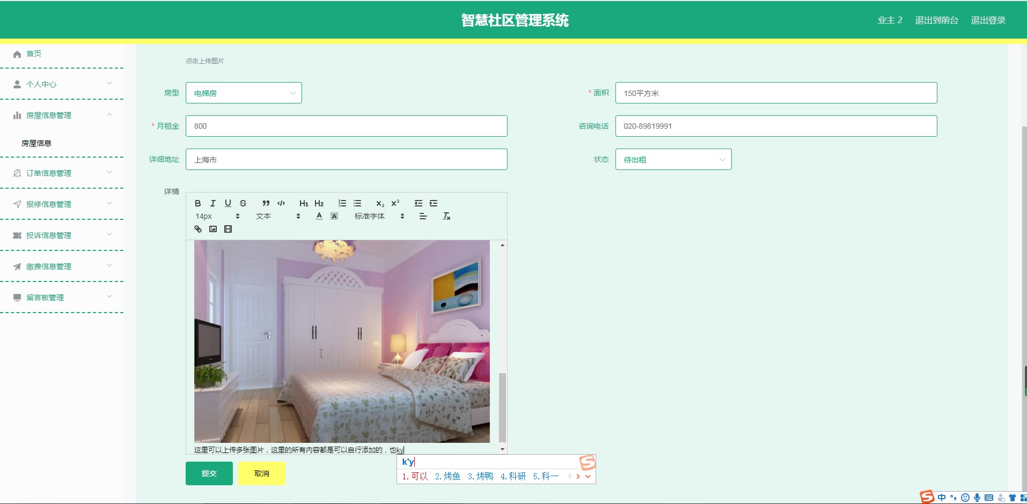Focus the 月租金 input showing 800
1027x504 pixels.
point(346,126)
